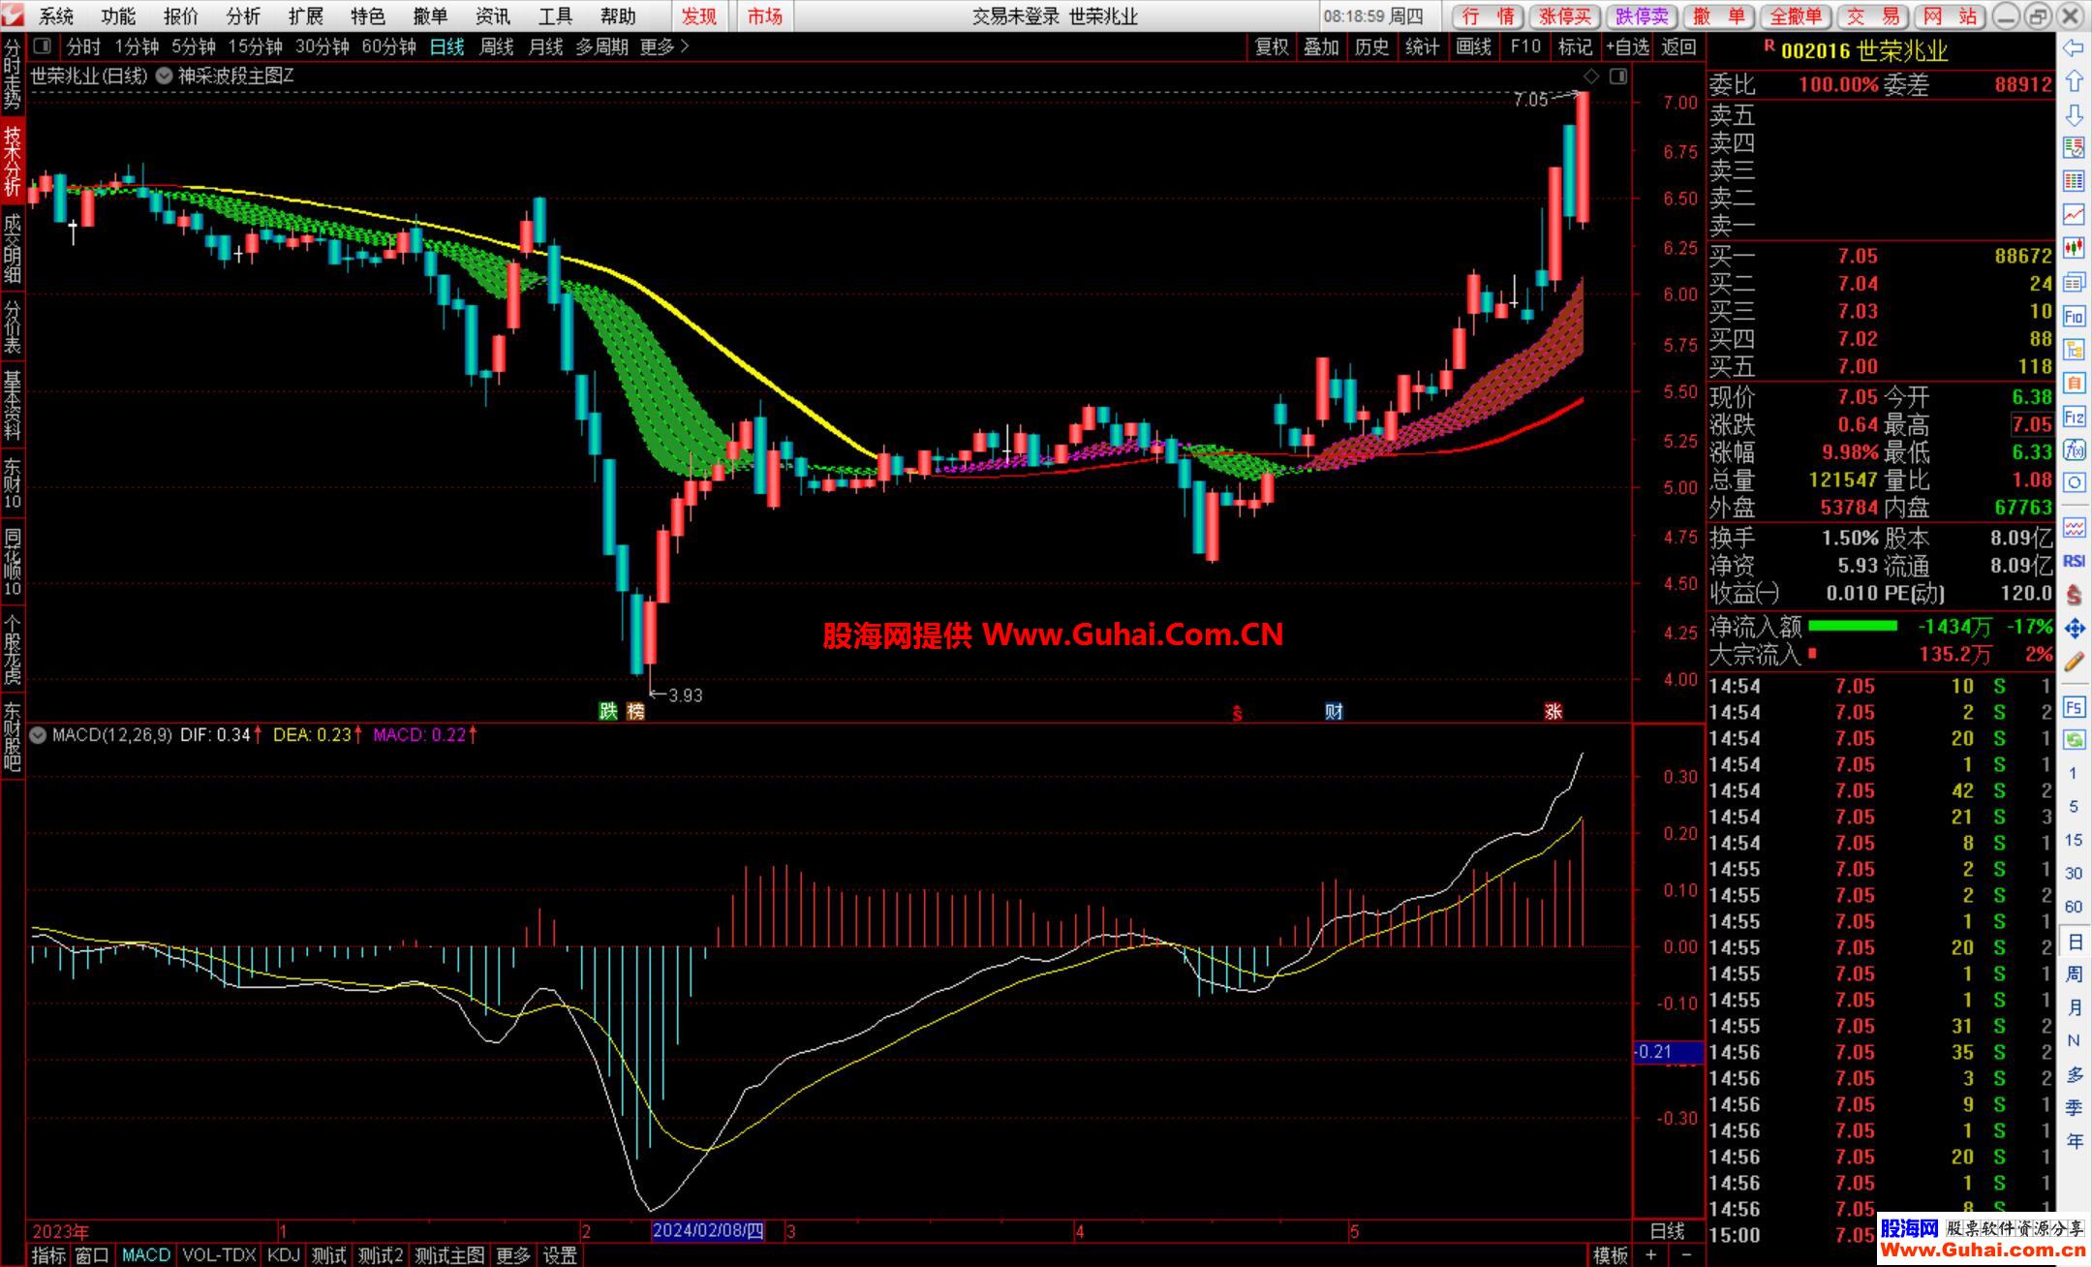Select 月 monthly period in right sidebar
Image resolution: width=2092 pixels, height=1267 pixels.
[2074, 1007]
